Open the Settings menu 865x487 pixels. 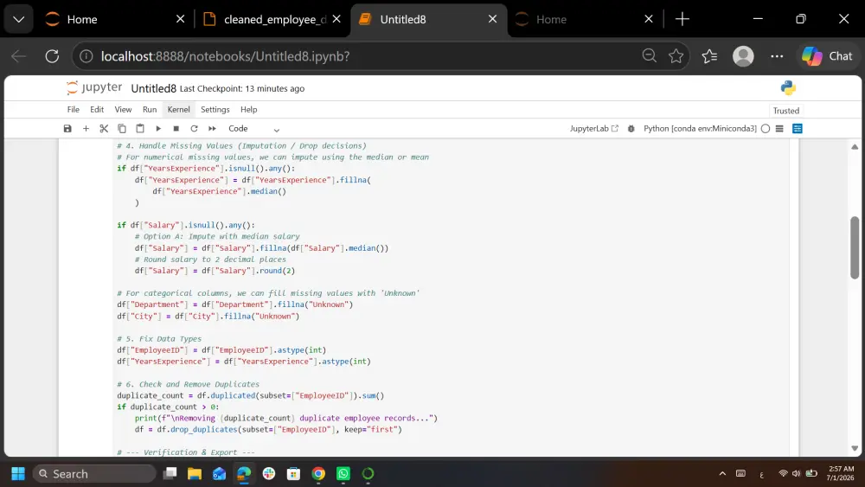pos(215,109)
